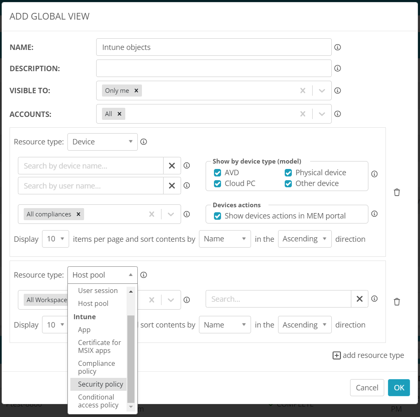
Task: Click info icon next to Devices actions
Action: coord(374,214)
